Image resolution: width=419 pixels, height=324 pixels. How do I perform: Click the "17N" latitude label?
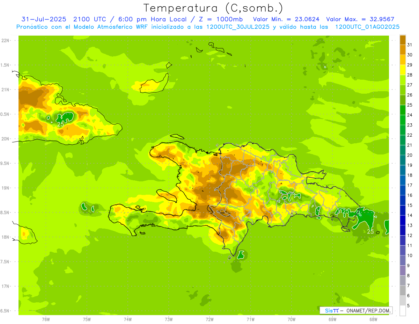5,286
